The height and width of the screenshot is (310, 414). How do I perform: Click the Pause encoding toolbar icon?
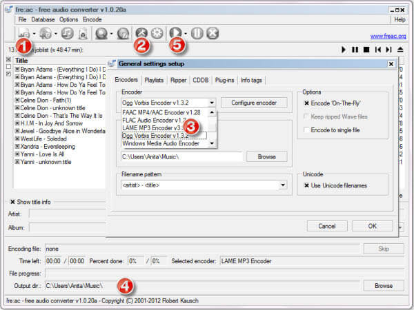[198, 33]
